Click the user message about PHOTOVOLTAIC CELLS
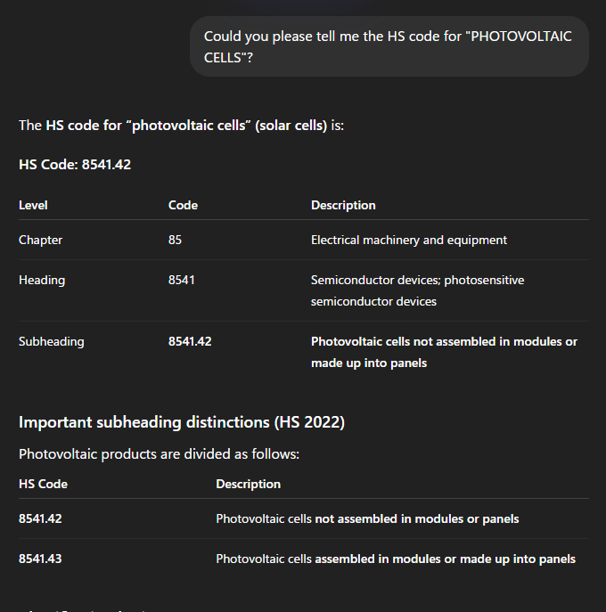606x612 pixels. click(389, 46)
